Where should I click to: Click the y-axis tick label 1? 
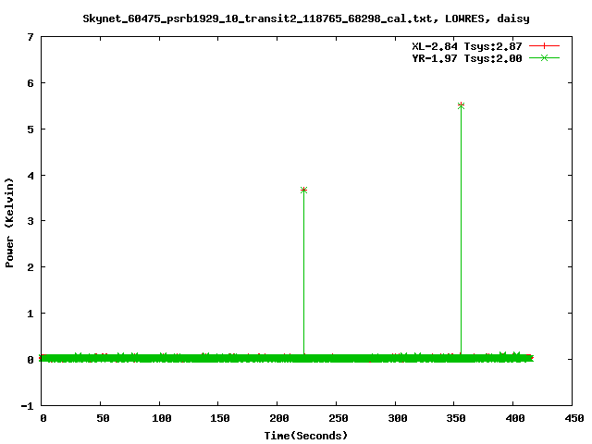[x=31, y=314]
